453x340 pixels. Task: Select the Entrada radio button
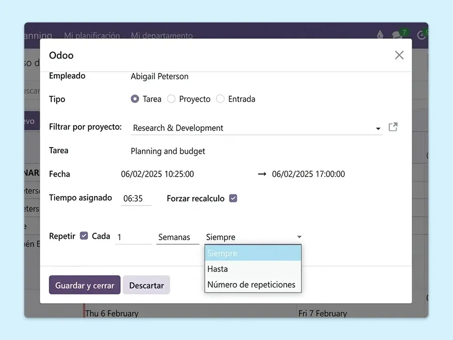(220, 99)
